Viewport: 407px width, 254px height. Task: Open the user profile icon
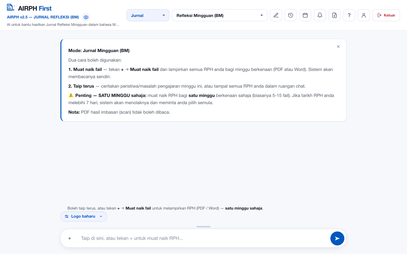click(364, 15)
